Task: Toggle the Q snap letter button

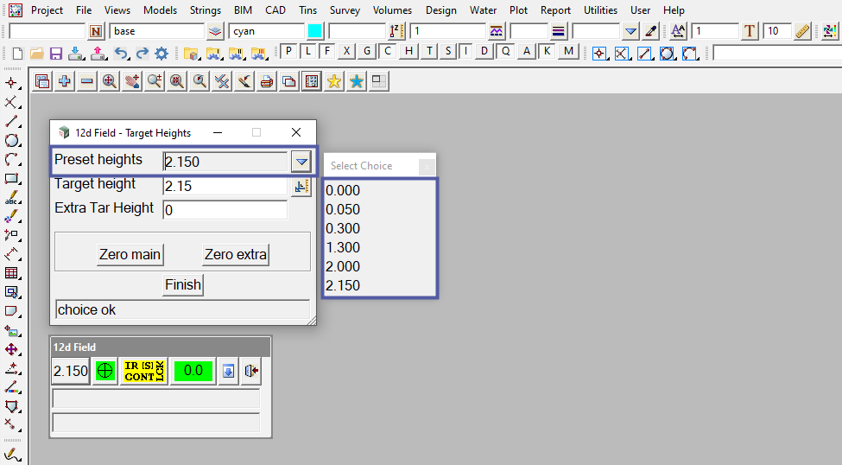Action: coord(505,52)
